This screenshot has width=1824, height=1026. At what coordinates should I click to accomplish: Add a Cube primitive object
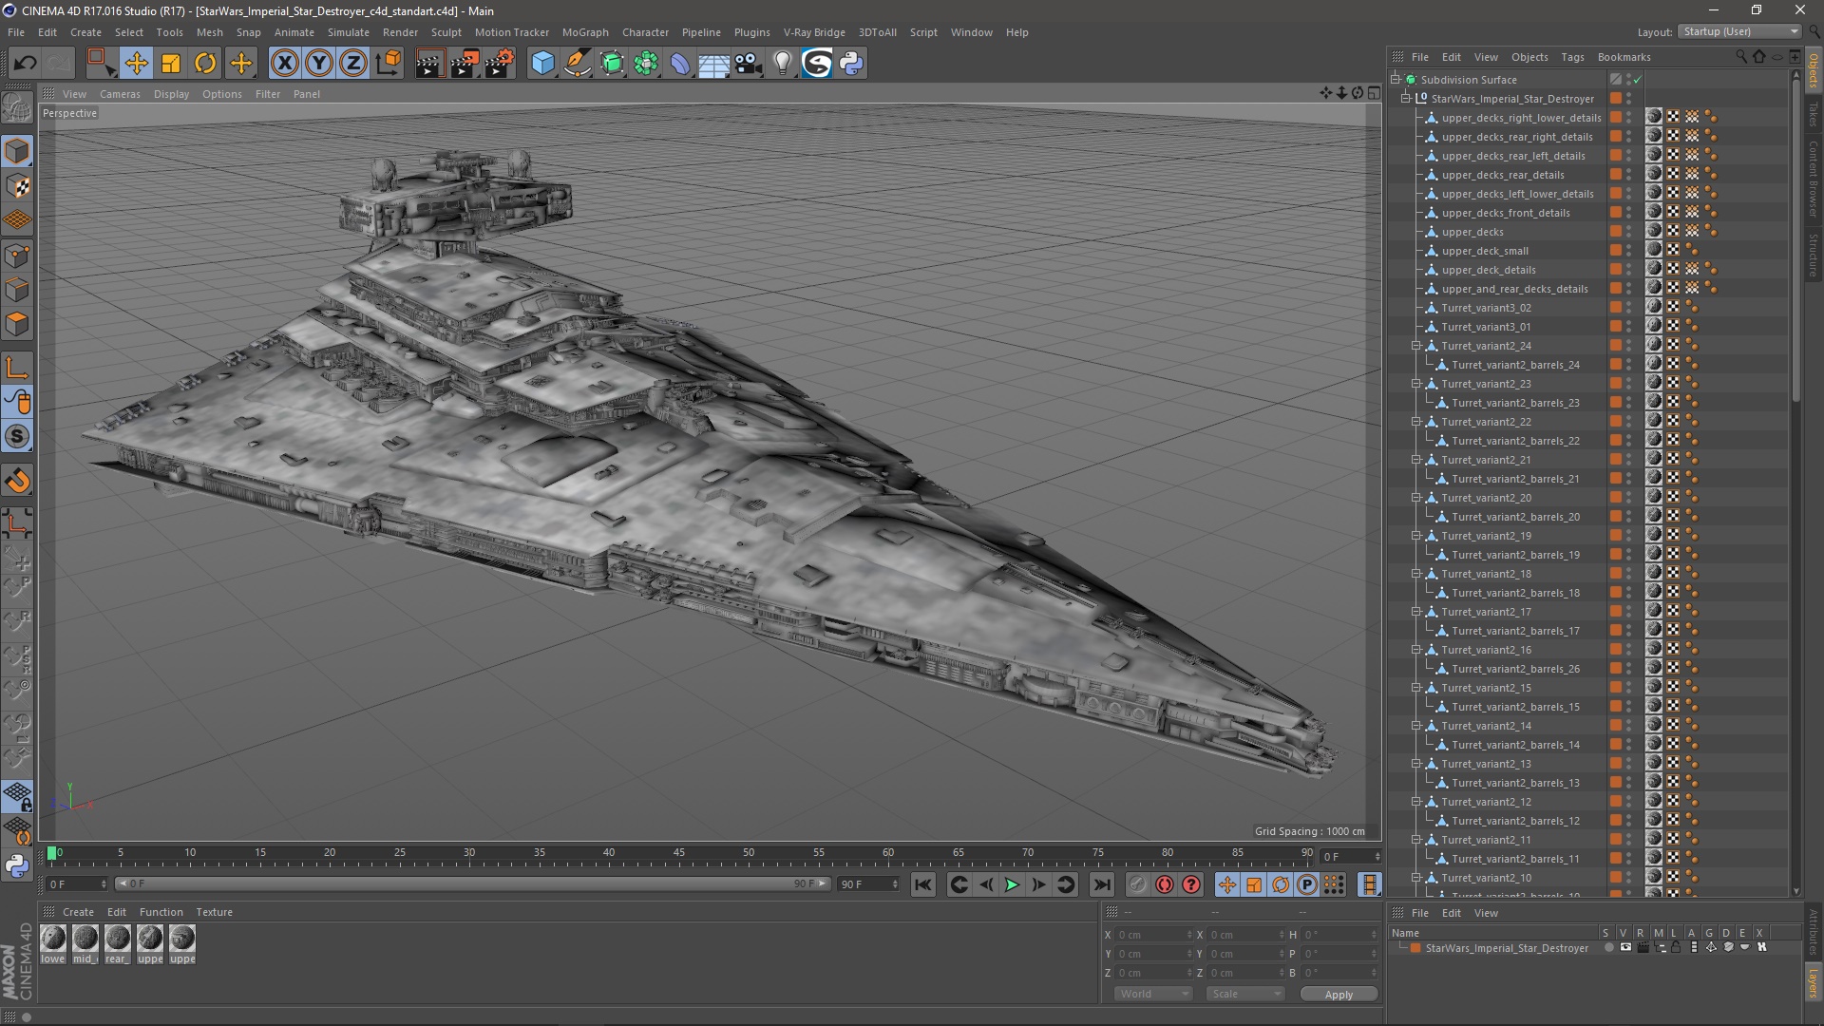542,64
